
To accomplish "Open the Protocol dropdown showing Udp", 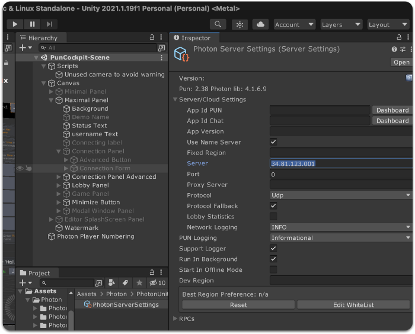I will pos(341,195).
